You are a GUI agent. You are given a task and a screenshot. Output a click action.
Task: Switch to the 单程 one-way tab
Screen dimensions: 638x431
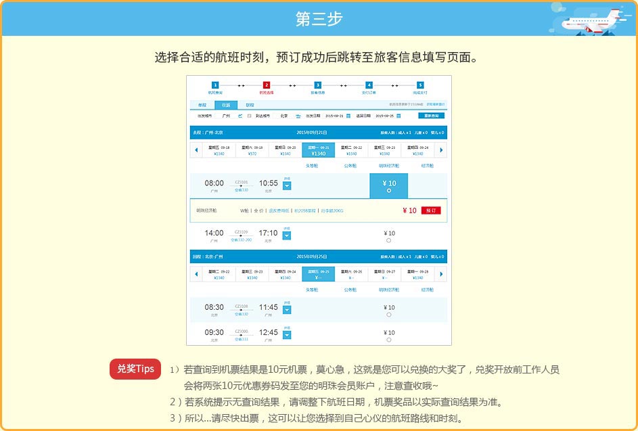click(x=202, y=105)
